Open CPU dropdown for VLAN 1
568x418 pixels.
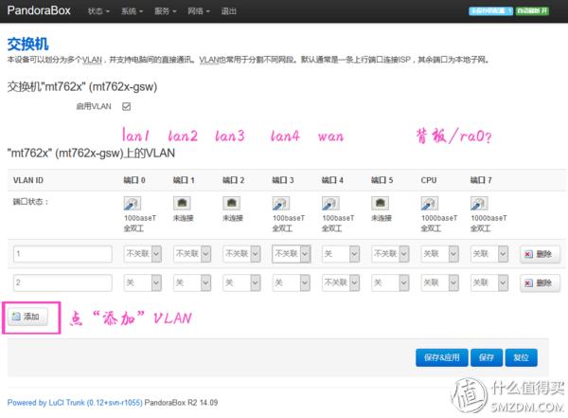(x=440, y=254)
